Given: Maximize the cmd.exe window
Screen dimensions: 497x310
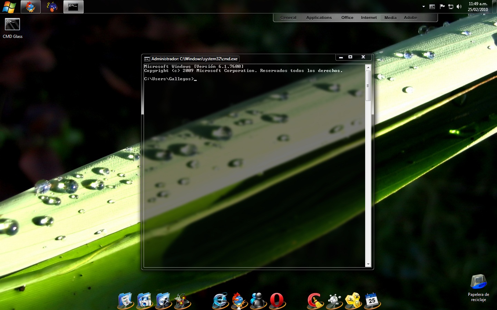Looking at the screenshot, I should coord(350,57).
